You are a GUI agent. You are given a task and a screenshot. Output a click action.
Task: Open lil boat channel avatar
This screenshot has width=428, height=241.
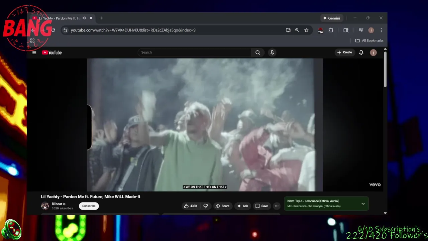pos(45,206)
